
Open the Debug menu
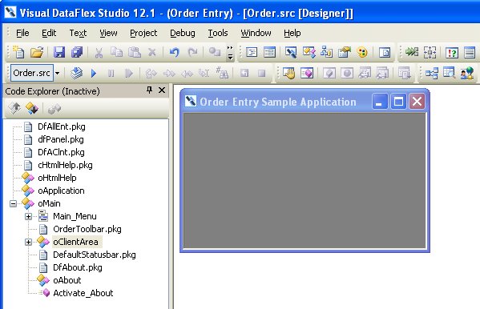[183, 33]
